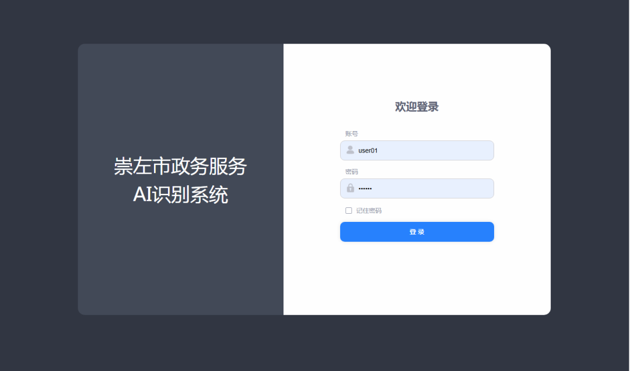630x371 pixels.
Task: Click empty gray panel above 崇左市政务服务
Action: click(180, 100)
